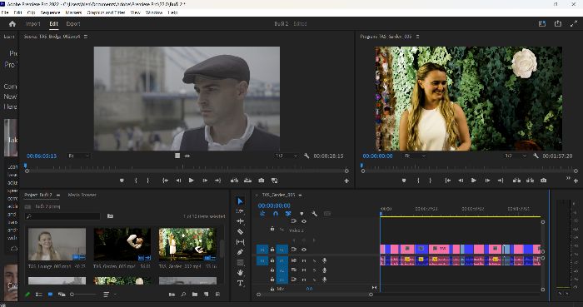Step forward one frame in Program monitor
583x307 pixels.
pos(487,181)
